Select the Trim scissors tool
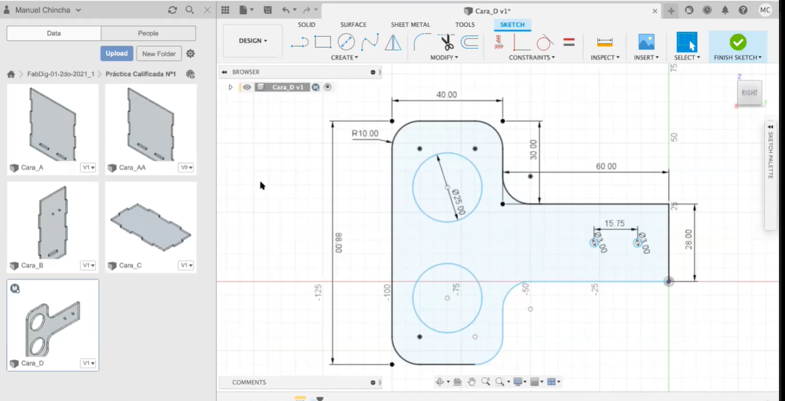785x401 pixels. point(446,42)
